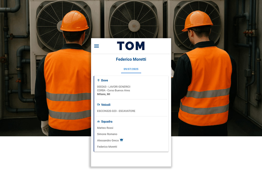The image size is (262, 175).
Task: Select Federico Moretti in the Squadra list
Action: (107, 147)
